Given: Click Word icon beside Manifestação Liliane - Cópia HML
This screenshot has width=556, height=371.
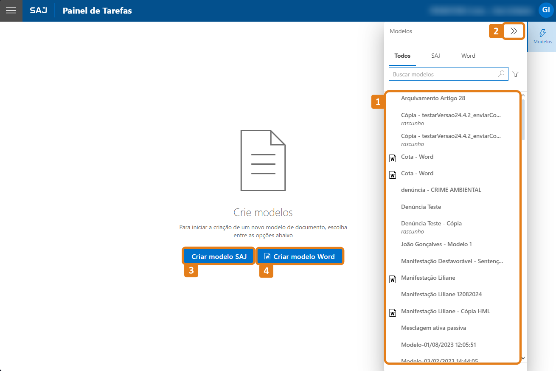Looking at the screenshot, I should 393,312.
